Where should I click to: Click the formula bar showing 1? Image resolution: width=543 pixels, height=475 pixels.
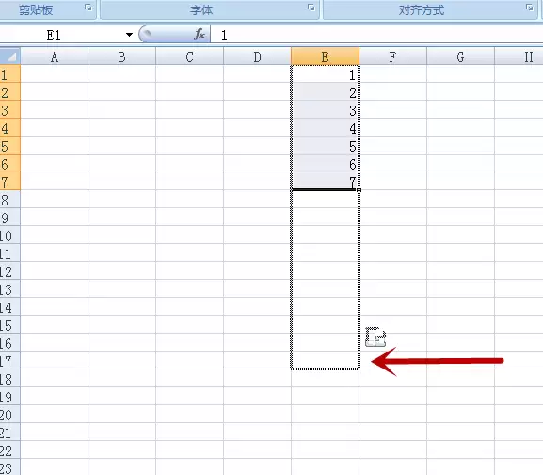pos(376,35)
